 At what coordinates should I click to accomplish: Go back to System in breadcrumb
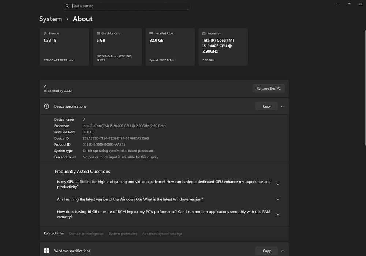point(51,19)
